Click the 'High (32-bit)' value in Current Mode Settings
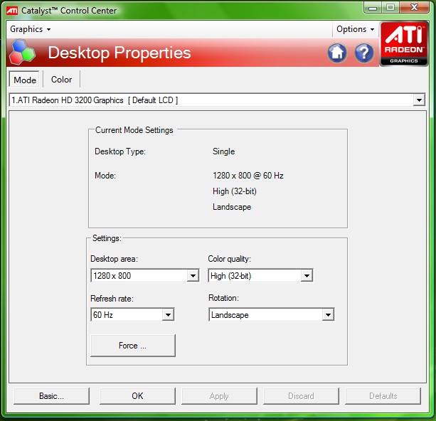 235,191
